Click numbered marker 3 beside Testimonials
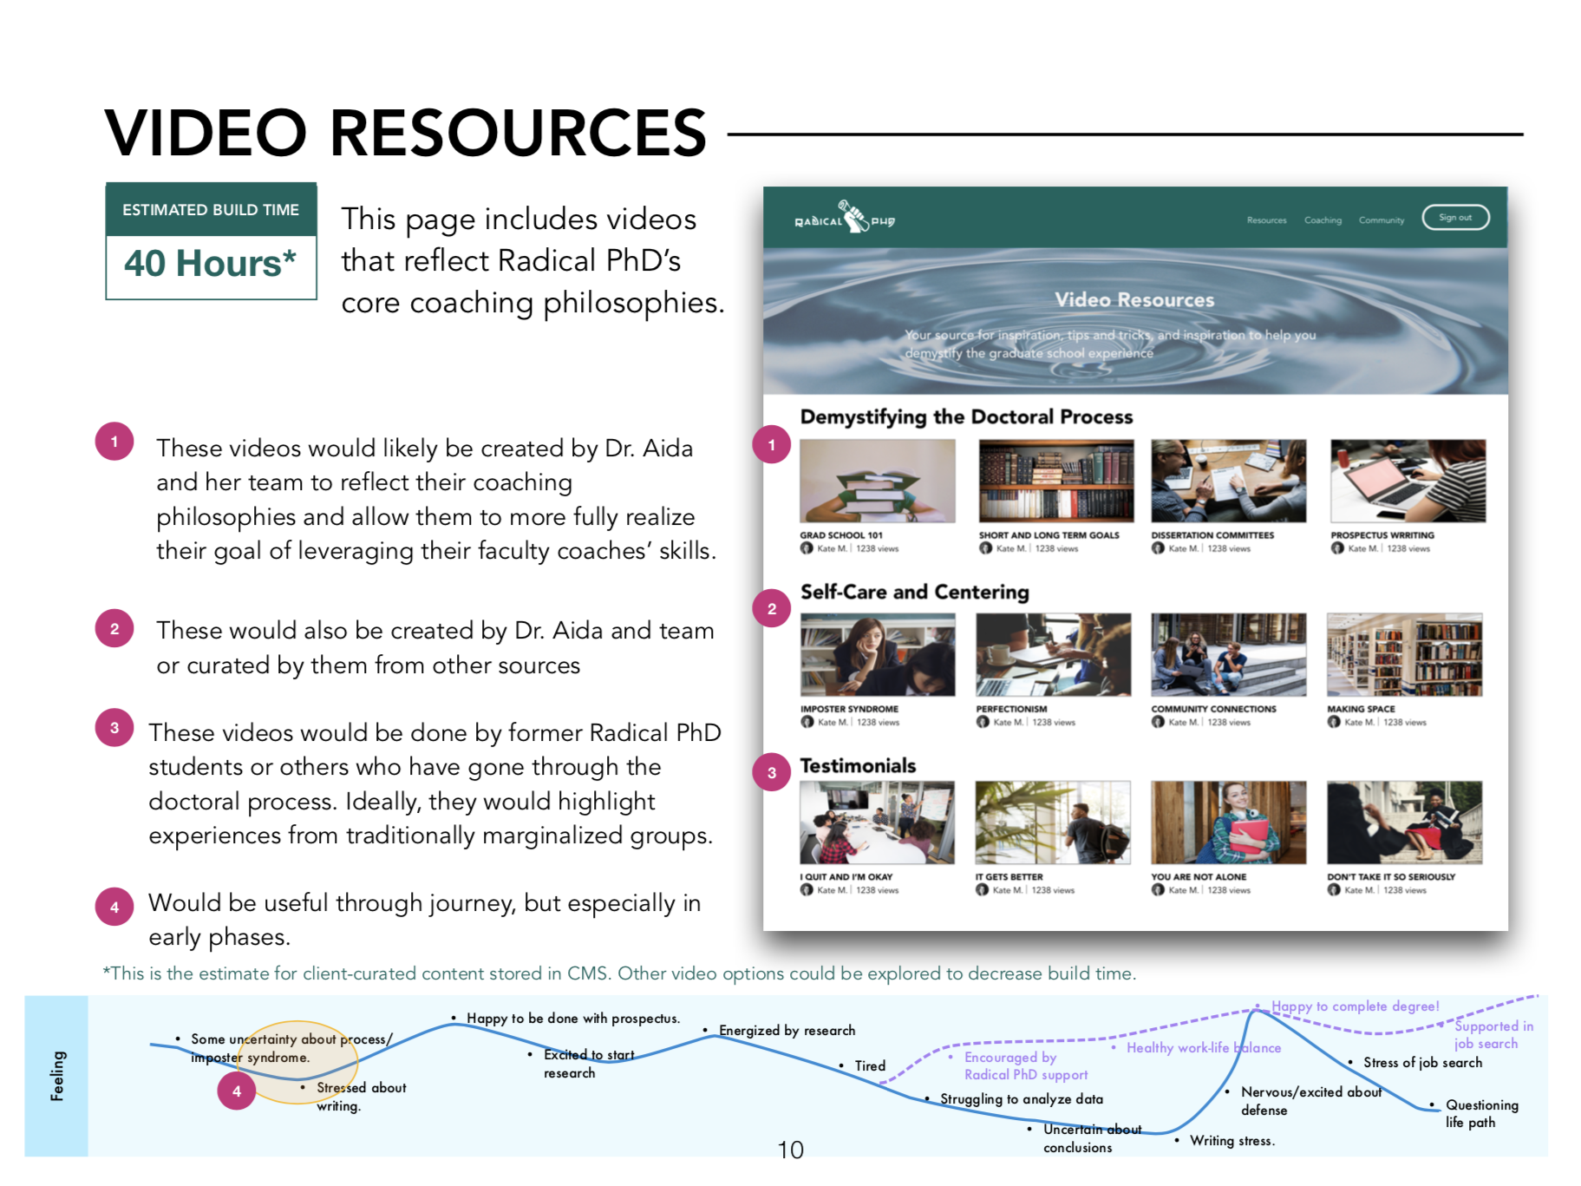The width and height of the screenshot is (1581, 1186). [x=771, y=772]
